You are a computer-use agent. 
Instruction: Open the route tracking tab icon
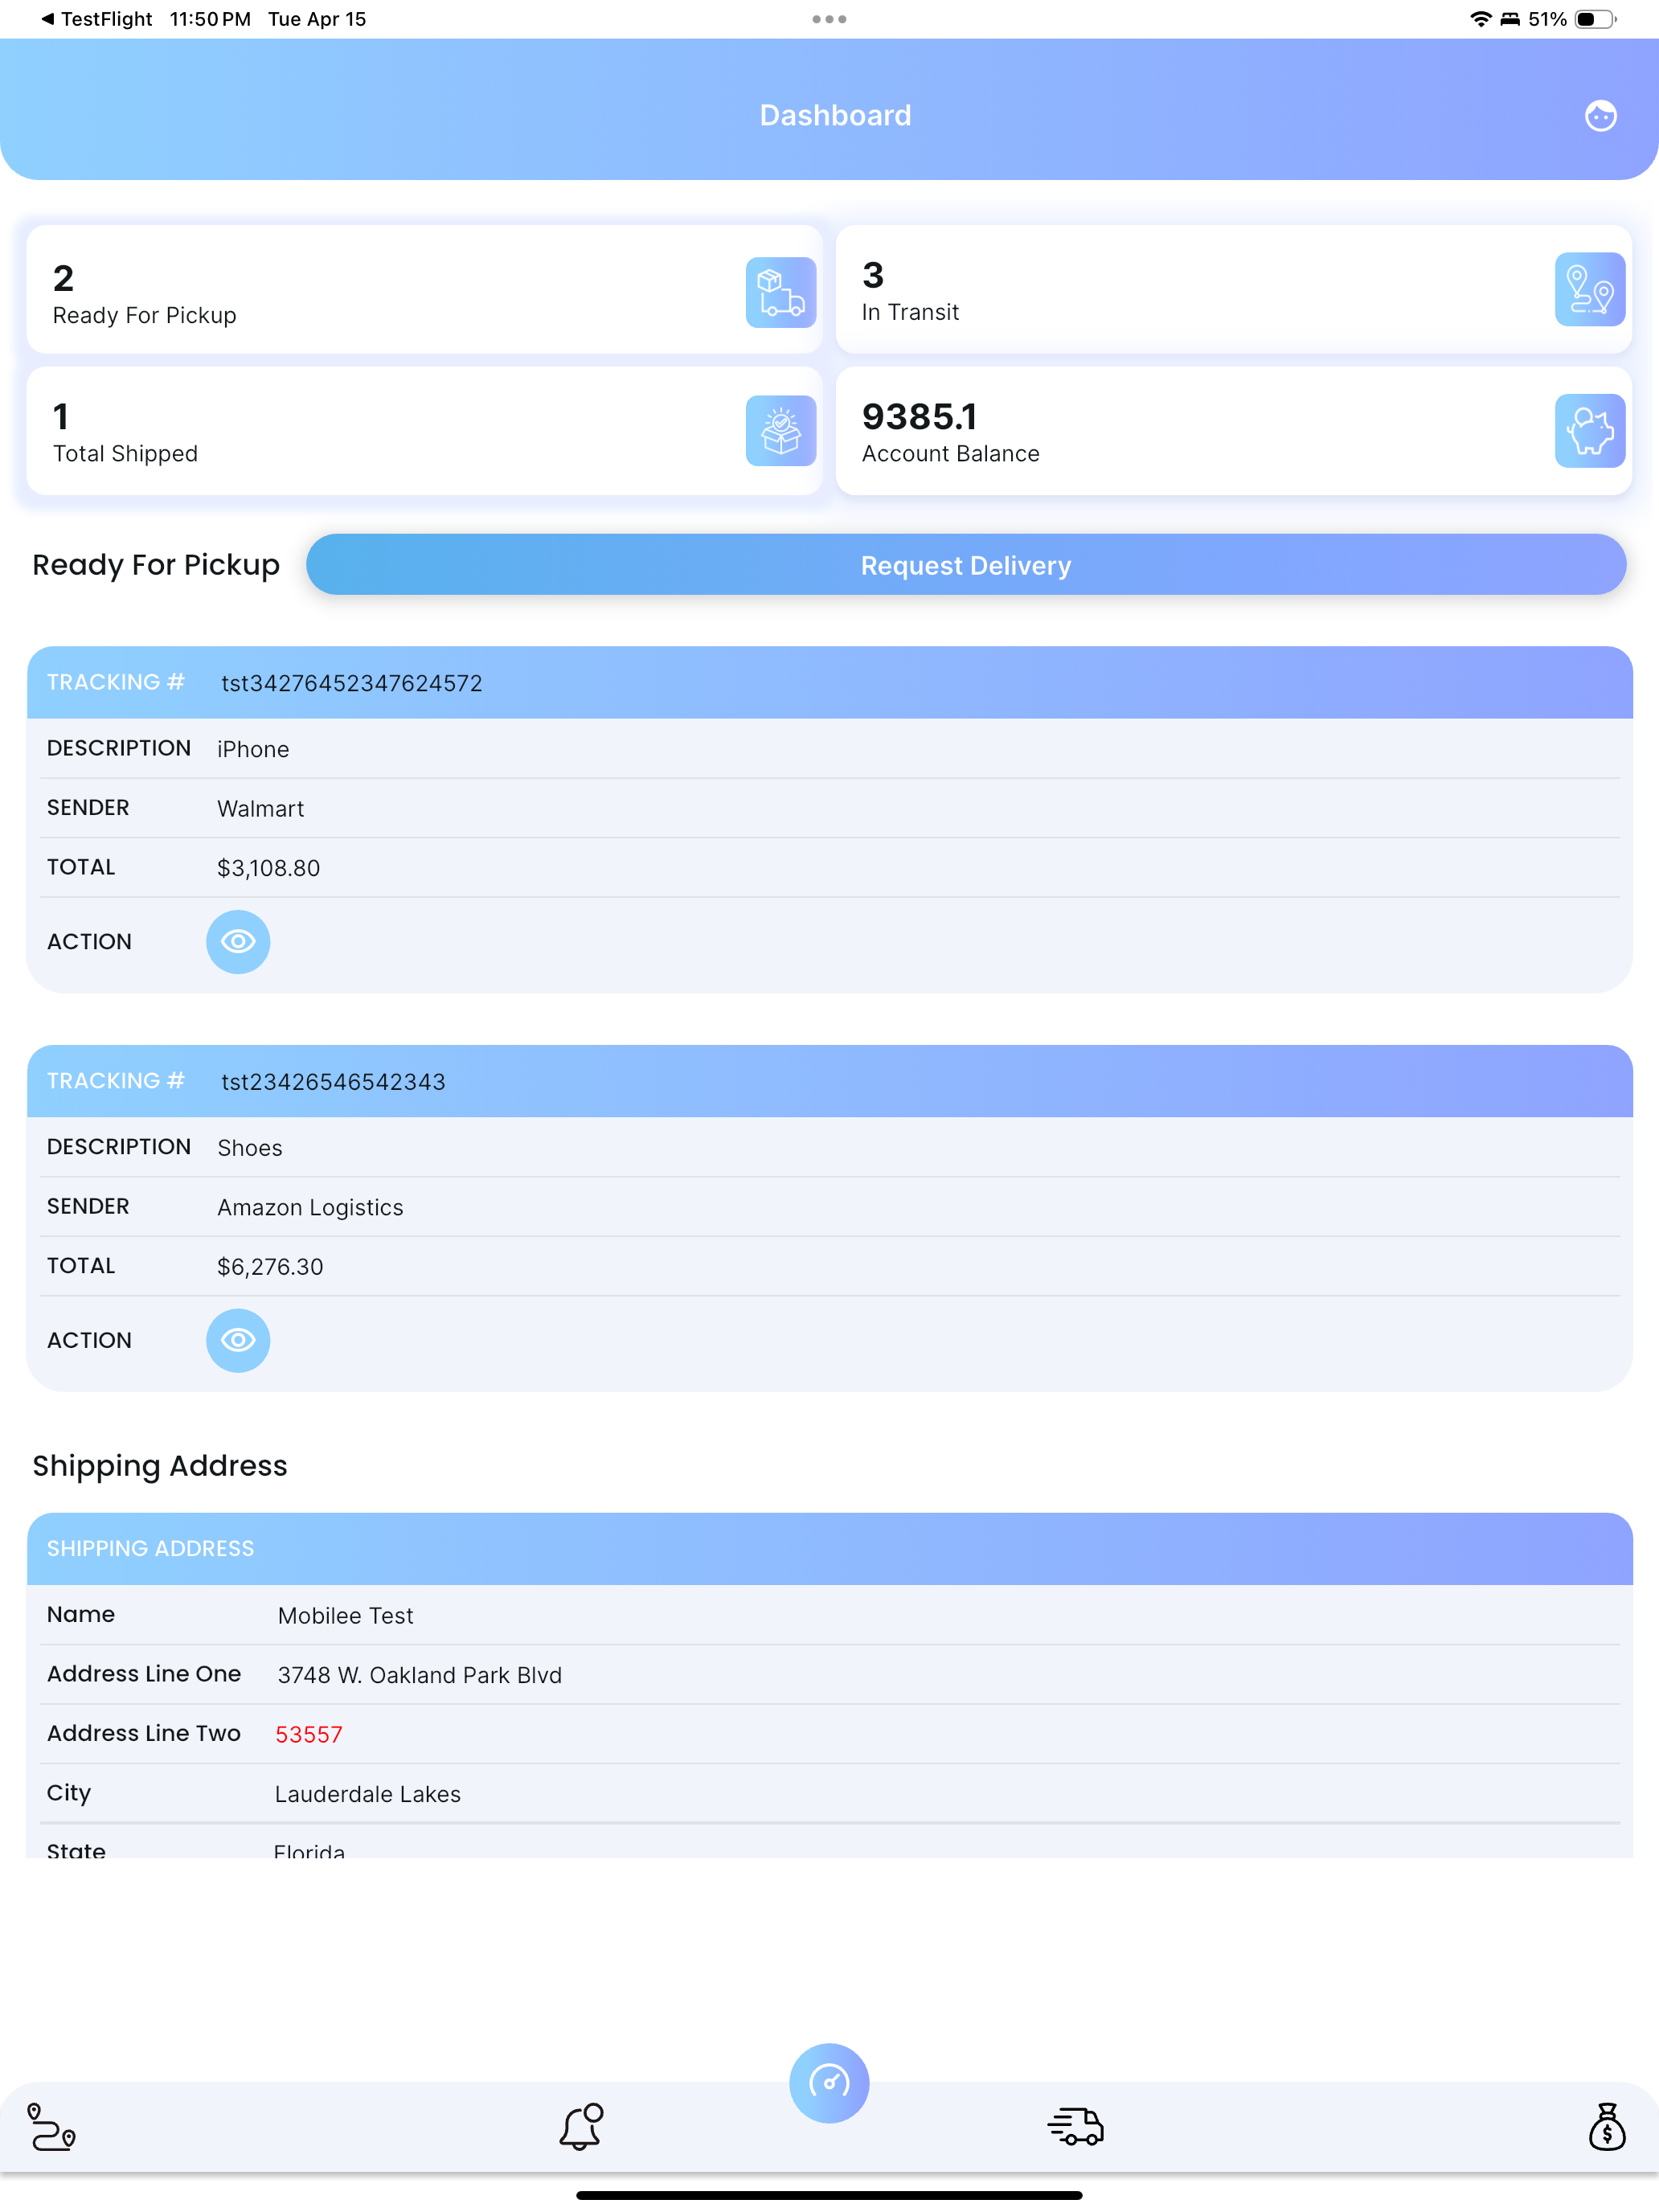pos(51,2126)
